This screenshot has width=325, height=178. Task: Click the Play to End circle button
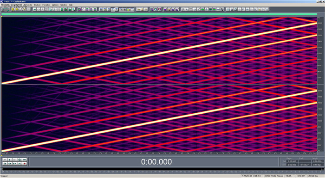[x=19, y=160]
